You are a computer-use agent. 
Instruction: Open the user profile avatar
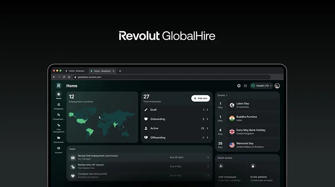277,86
